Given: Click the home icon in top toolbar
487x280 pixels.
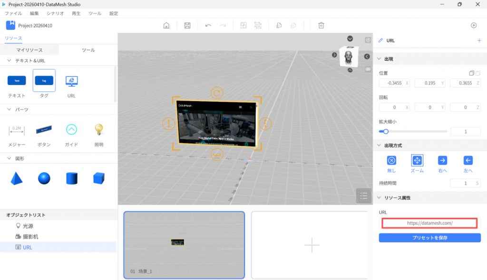Looking at the screenshot, I should pyautogui.click(x=166, y=26).
